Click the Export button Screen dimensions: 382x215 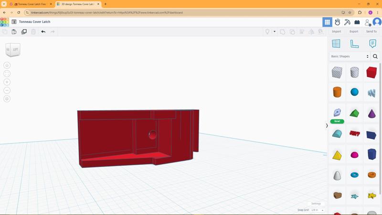353,32
